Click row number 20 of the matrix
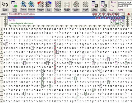Screen dimensions: 132x103 [1, 101]
